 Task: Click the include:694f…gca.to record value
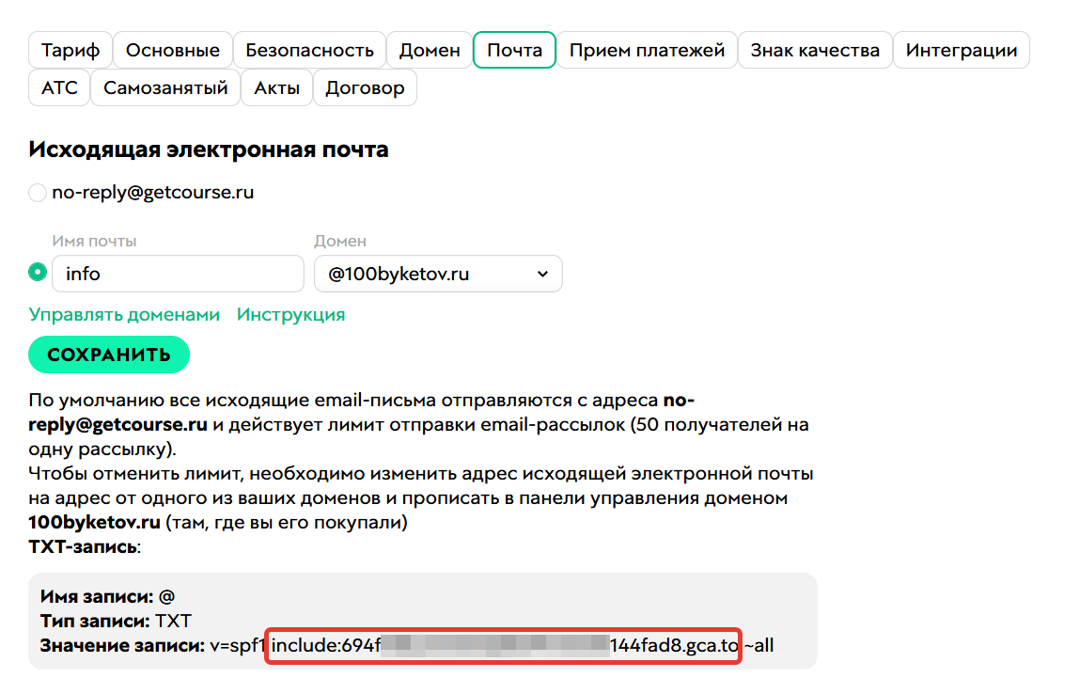click(505, 646)
